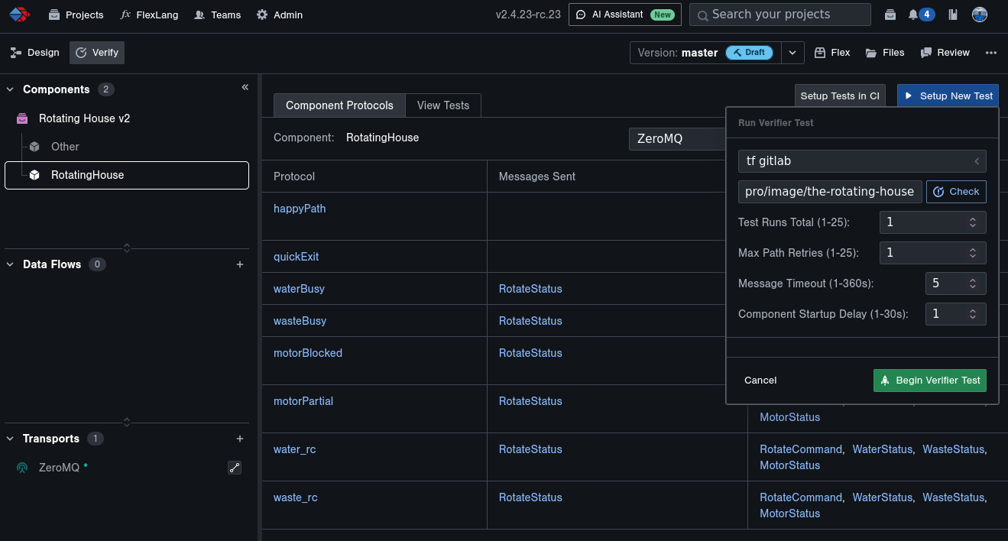Collapse the Transports section
Image resolution: width=1008 pixels, height=541 pixels.
(x=10, y=439)
